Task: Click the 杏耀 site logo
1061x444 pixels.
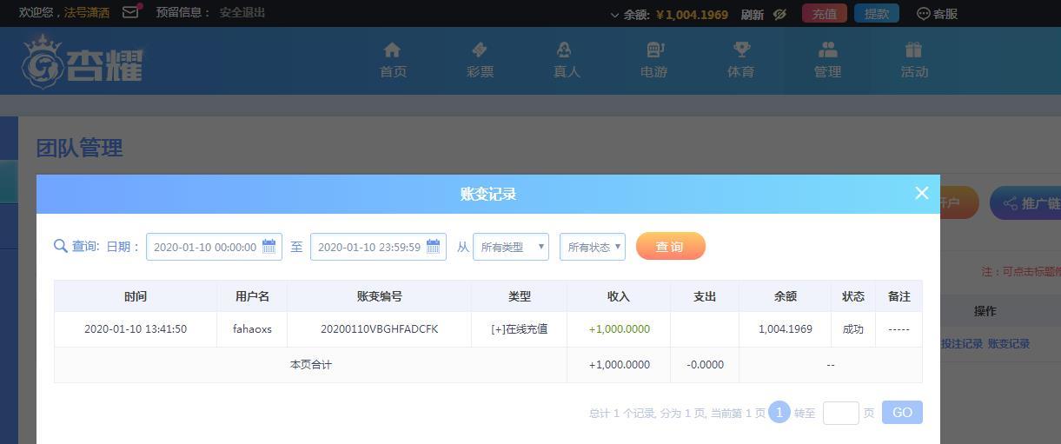Action: pos(83,61)
